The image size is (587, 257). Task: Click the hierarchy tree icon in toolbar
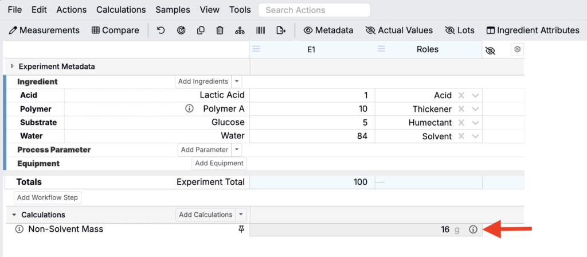pos(240,30)
